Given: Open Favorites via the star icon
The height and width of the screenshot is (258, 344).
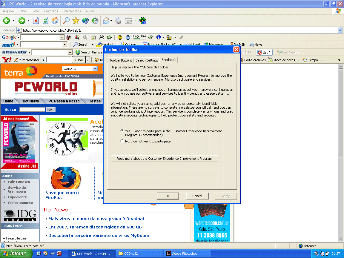Looking at the screenshot, I should pyautogui.click(x=76, y=21).
